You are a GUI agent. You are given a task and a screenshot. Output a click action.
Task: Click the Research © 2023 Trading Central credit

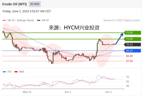point(121,20)
